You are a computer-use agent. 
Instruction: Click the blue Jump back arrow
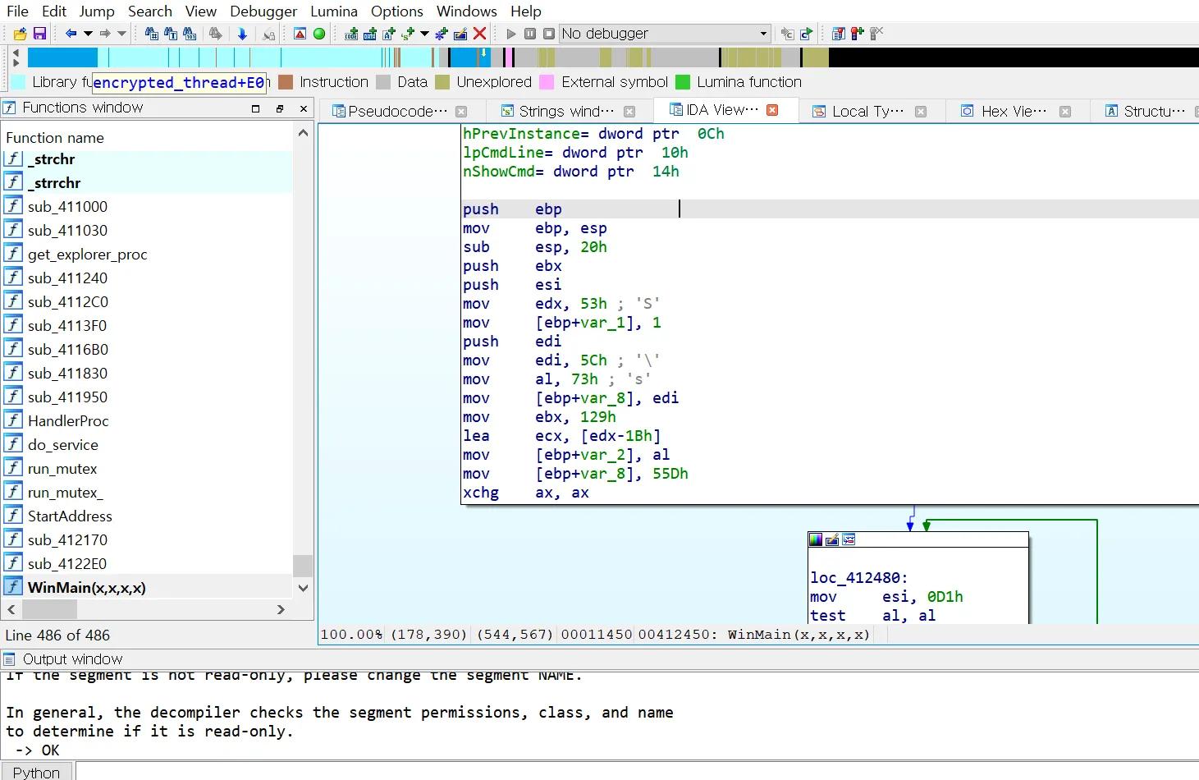(71, 34)
